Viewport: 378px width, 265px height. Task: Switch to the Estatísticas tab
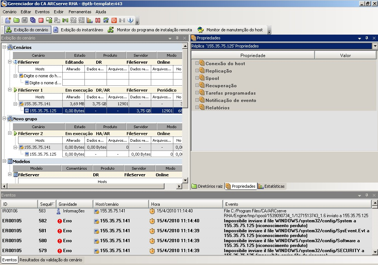click(271, 186)
